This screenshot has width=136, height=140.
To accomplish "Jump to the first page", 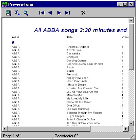I will pos(42,13).
